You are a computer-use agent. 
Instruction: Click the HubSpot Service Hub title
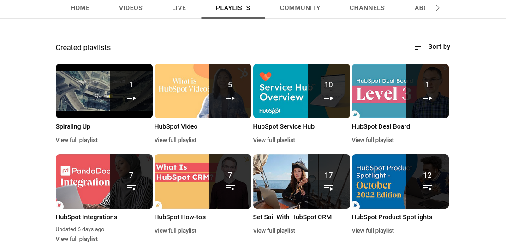point(284,127)
